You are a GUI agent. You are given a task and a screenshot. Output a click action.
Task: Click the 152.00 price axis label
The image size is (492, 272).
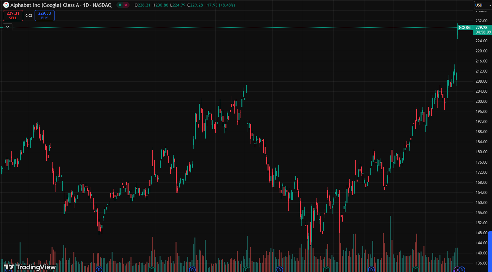(x=481, y=223)
